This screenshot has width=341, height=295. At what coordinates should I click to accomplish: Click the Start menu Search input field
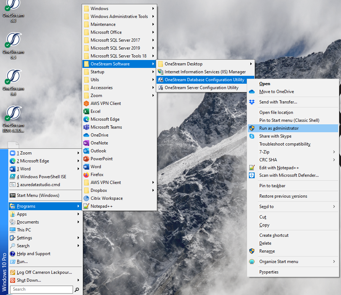click(x=41, y=289)
